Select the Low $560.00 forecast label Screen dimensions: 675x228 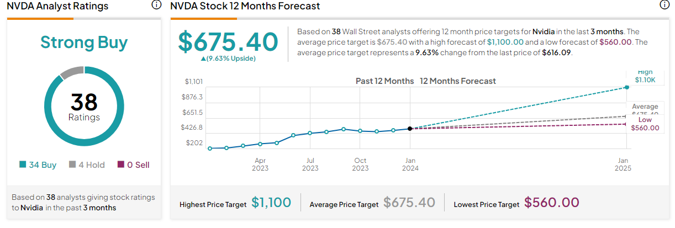[645, 124]
